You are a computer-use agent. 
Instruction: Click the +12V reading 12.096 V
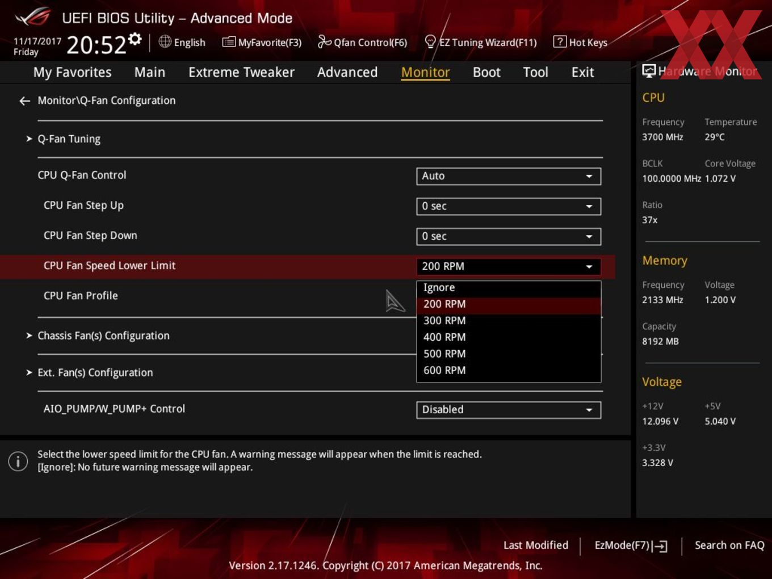tap(660, 422)
